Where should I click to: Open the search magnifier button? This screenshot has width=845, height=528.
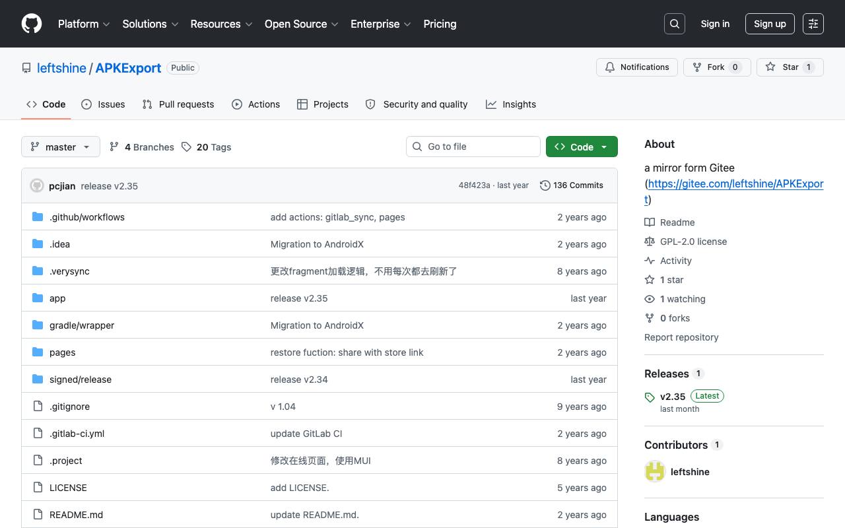click(x=675, y=24)
